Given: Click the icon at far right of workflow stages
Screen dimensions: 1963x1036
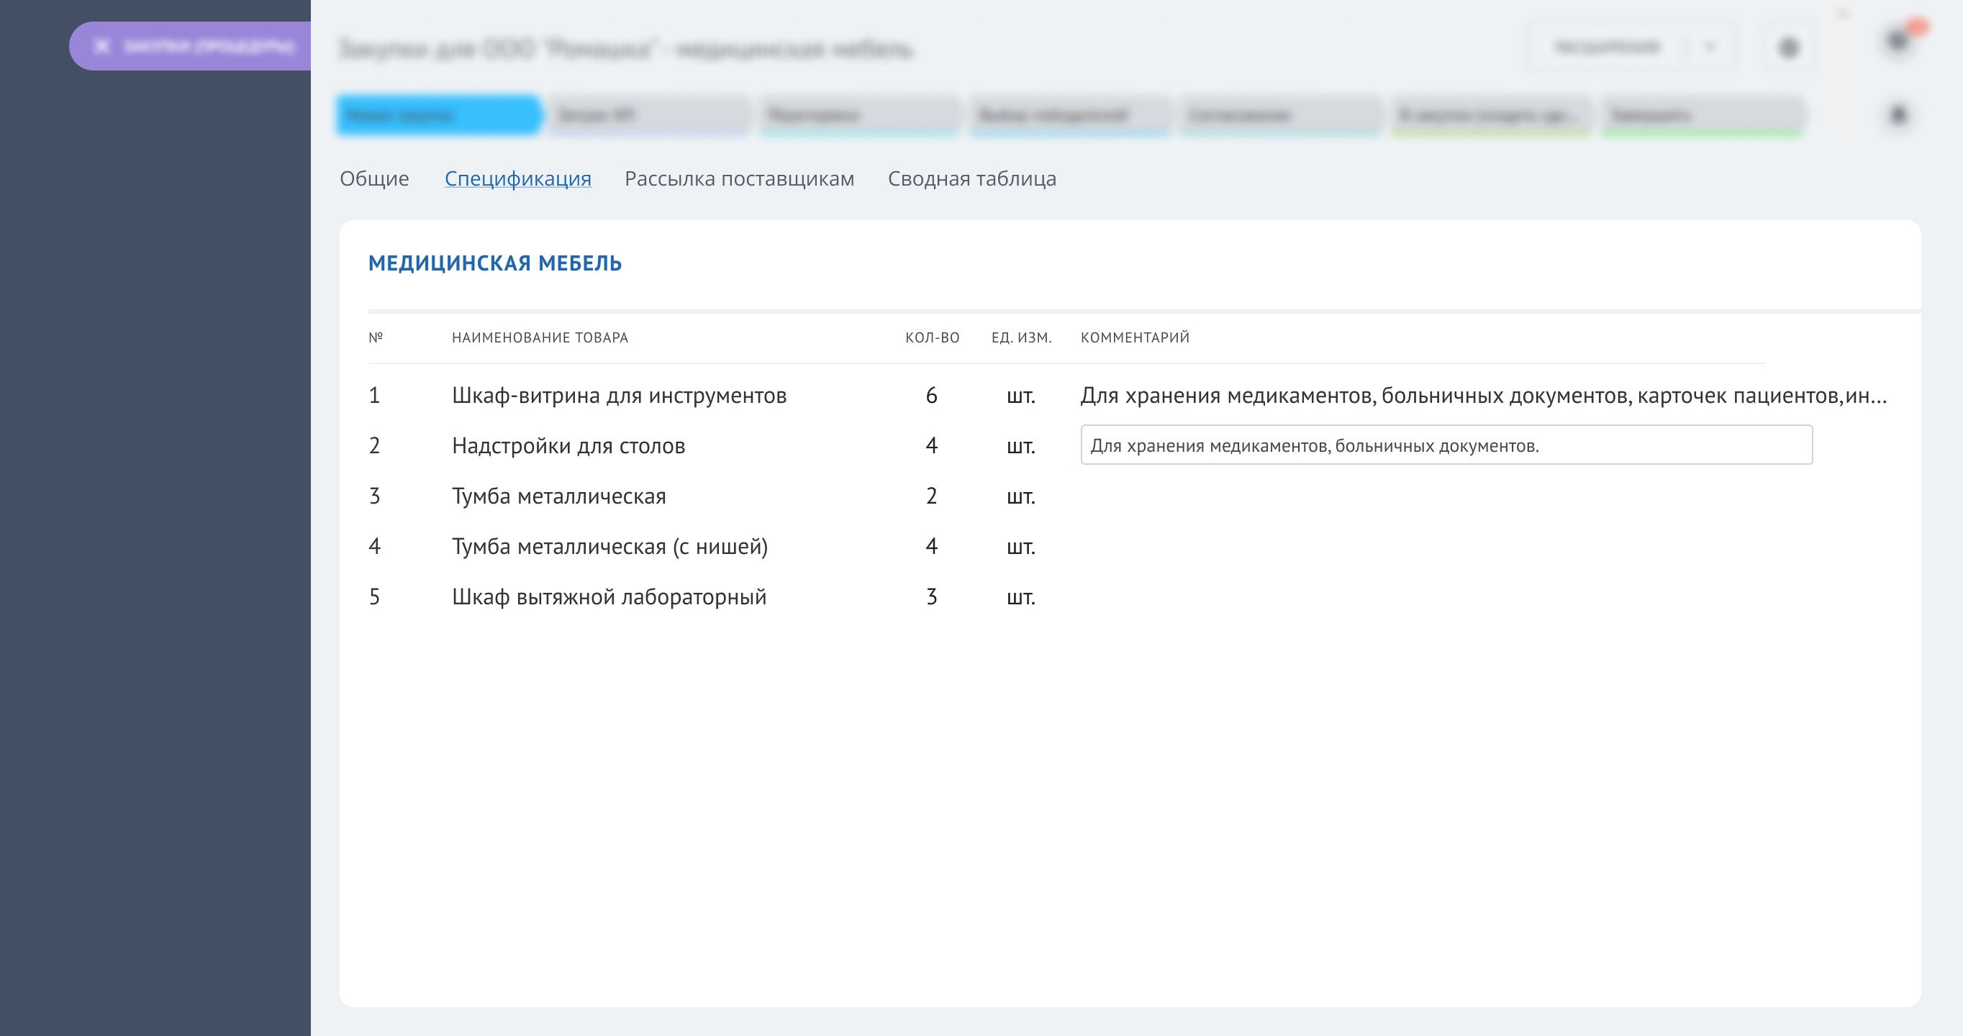Looking at the screenshot, I should tap(1899, 114).
